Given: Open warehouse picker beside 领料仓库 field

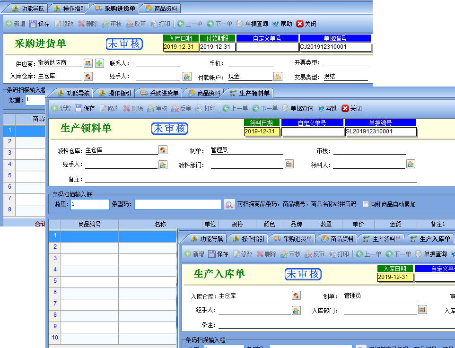Looking at the screenshot, I should pyautogui.click(x=163, y=150).
